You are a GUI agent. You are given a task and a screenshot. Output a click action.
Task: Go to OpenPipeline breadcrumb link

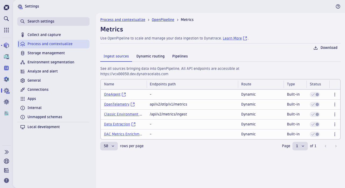click(163, 20)
